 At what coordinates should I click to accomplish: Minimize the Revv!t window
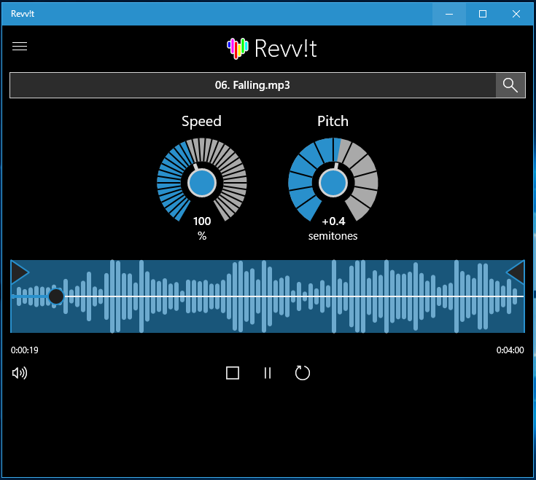(x=449, y=14)
